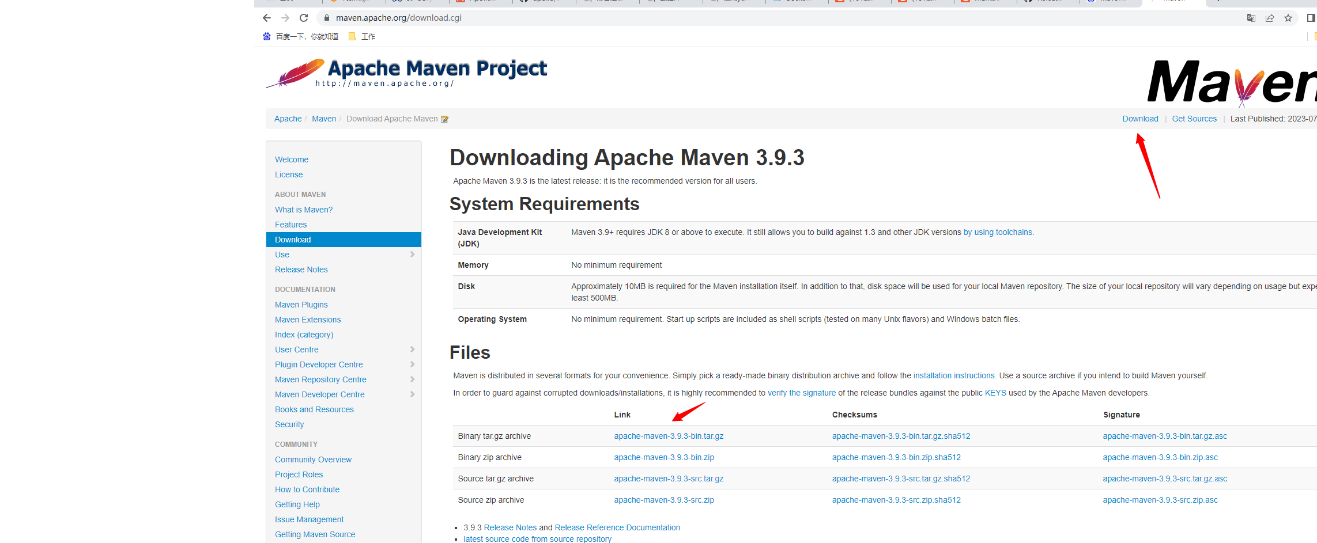Open the verify the signature link
Image resolution: width=1317 pixels, height=543 pixels.
(802, 393)
